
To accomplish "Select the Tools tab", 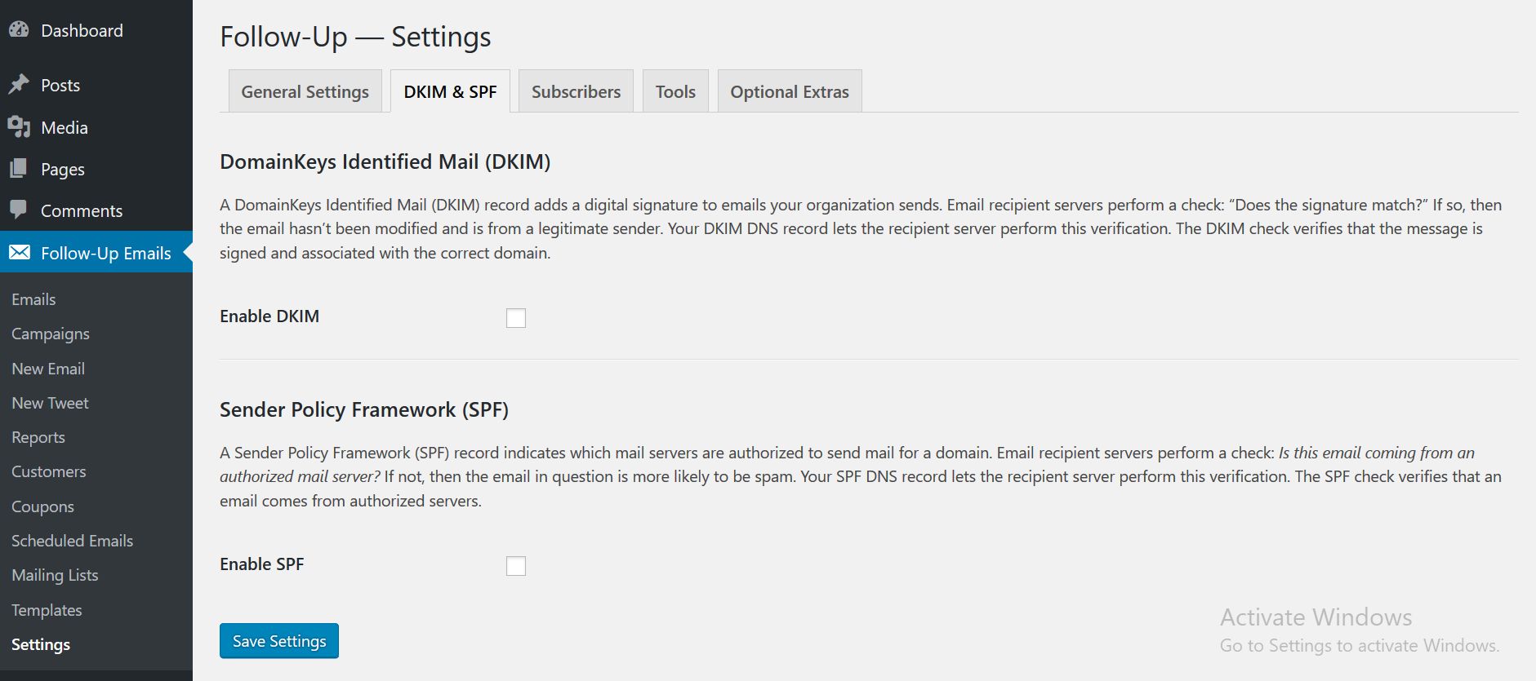I will click(675, 91).
